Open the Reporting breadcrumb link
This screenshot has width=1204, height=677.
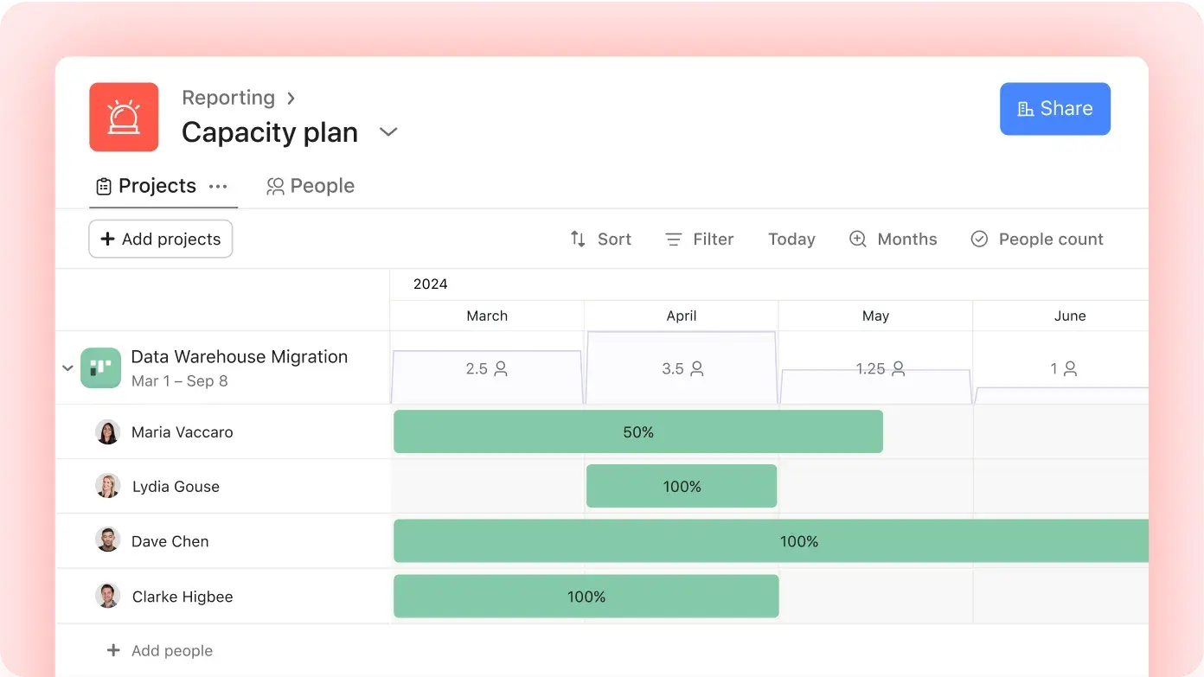[228, 98]
